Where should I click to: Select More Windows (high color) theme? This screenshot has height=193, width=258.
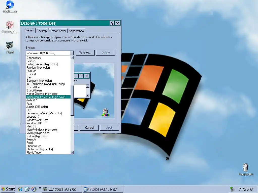click(x=48, y=130)
